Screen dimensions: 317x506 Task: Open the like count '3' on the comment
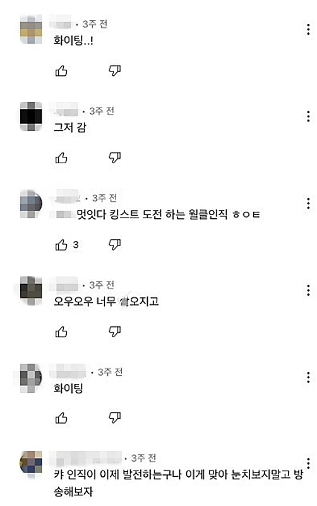click(x=76, y=245)
